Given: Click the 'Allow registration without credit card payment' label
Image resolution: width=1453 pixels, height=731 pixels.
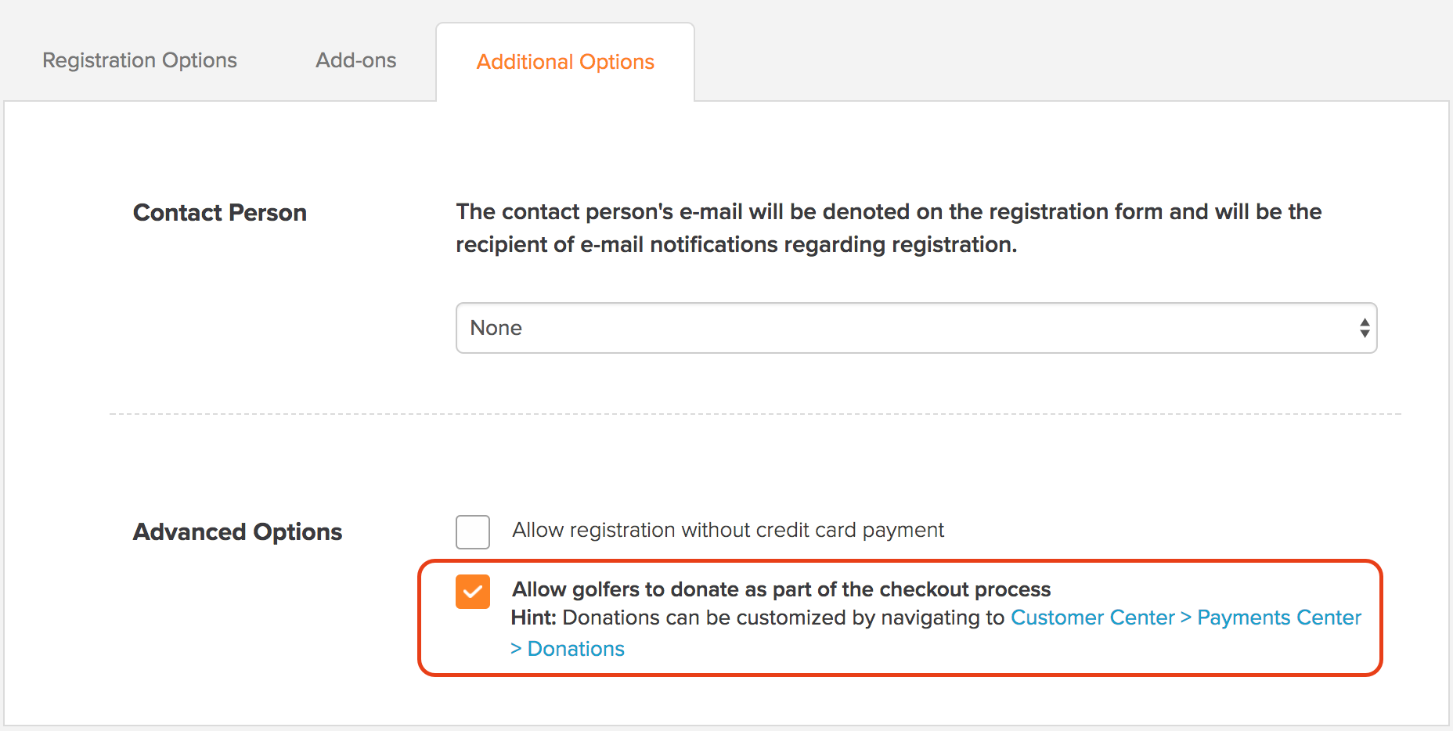Looking at the screenshot, I should tap(728, 531).
